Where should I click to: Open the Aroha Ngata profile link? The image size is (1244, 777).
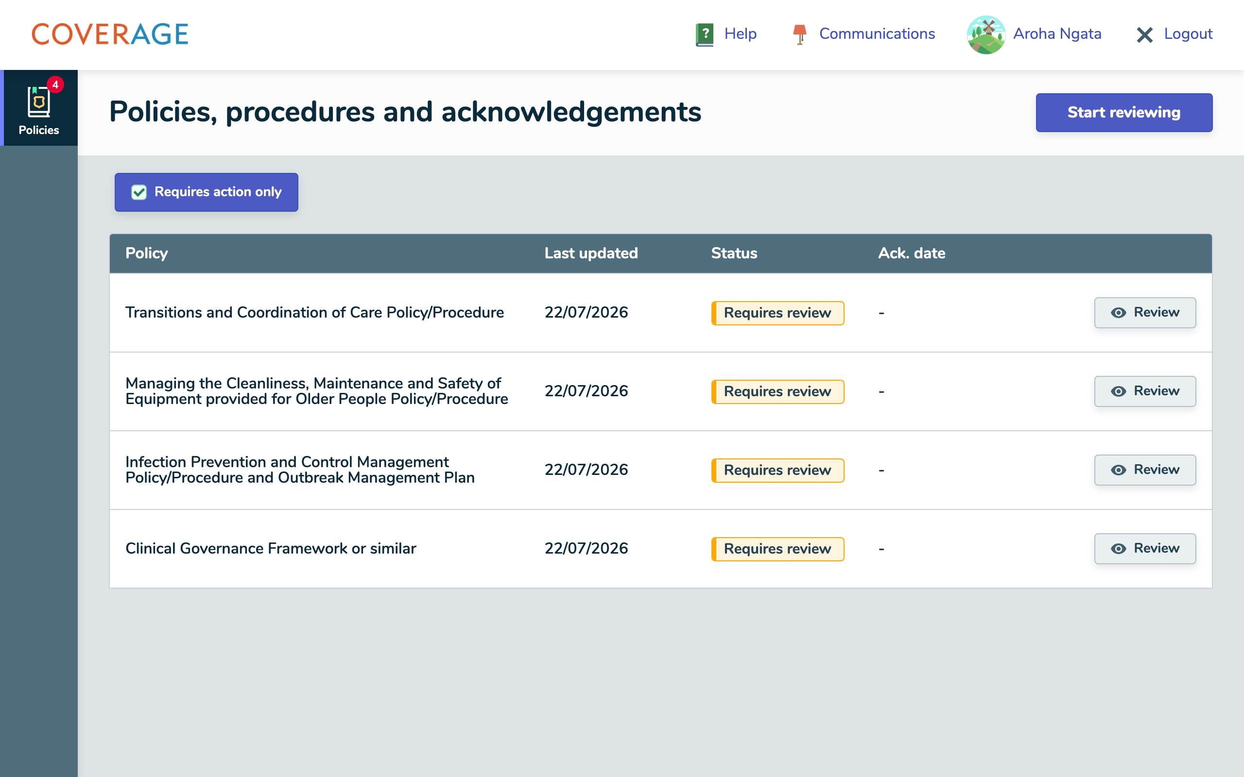(1057, 34)
